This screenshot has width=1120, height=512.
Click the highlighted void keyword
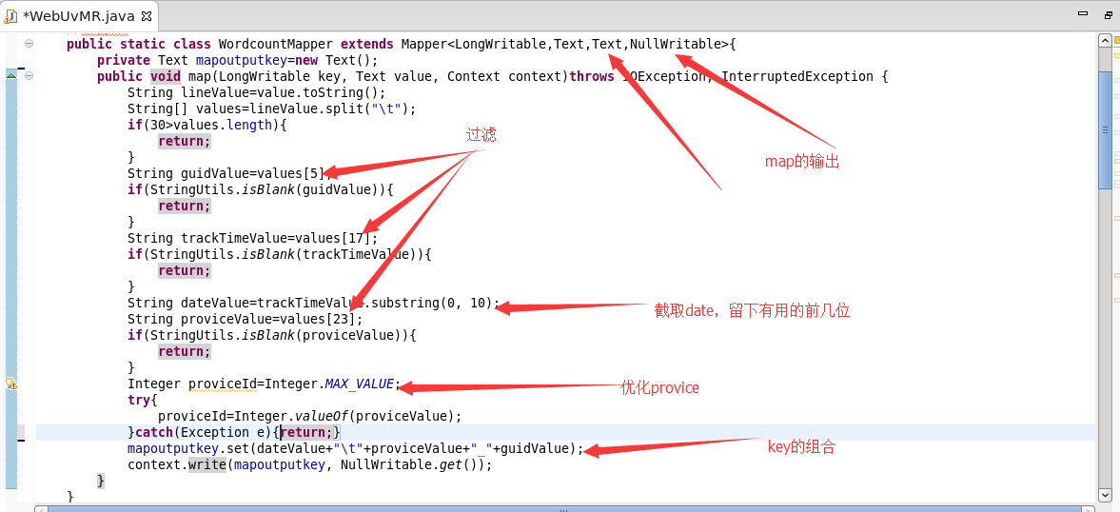point(166,76)
